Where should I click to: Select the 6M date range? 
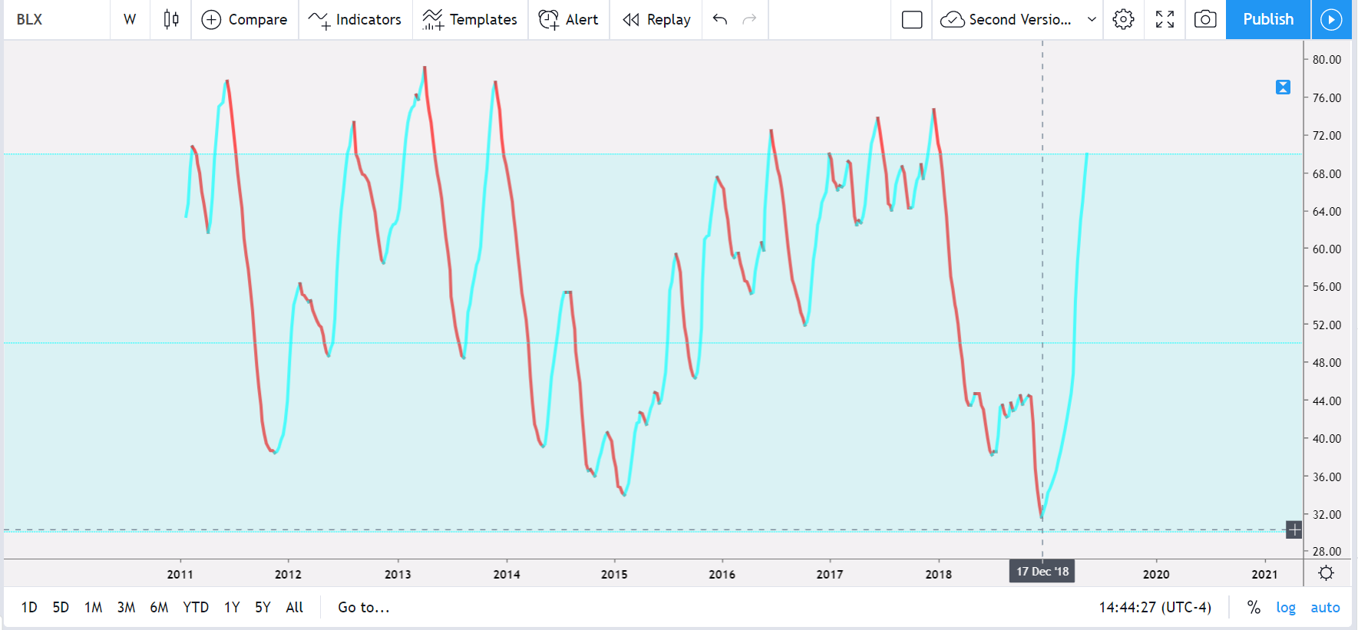click(x=159, y=608)
